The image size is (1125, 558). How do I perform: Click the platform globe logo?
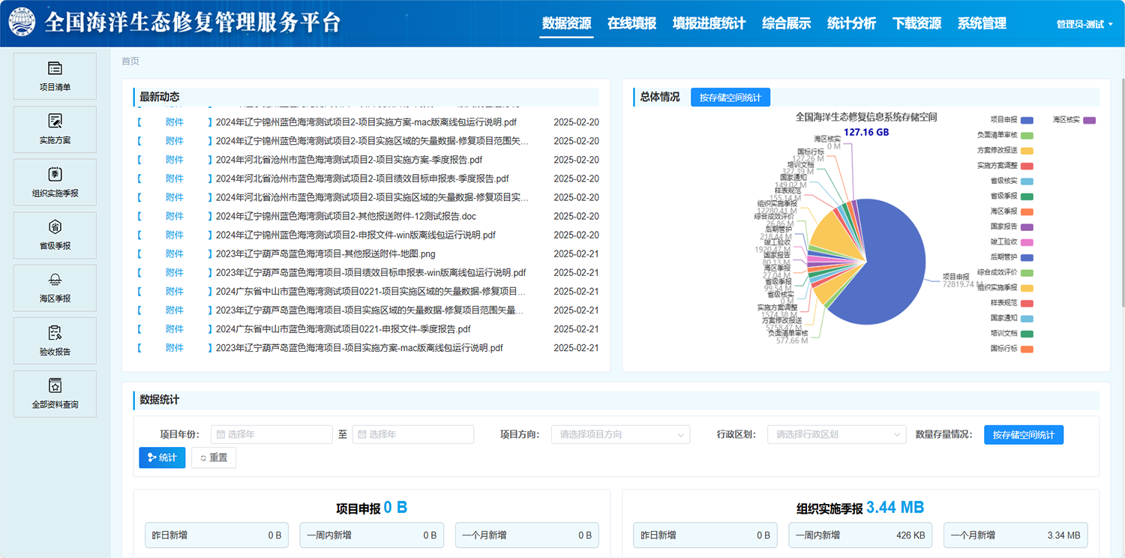coord(23,22)
